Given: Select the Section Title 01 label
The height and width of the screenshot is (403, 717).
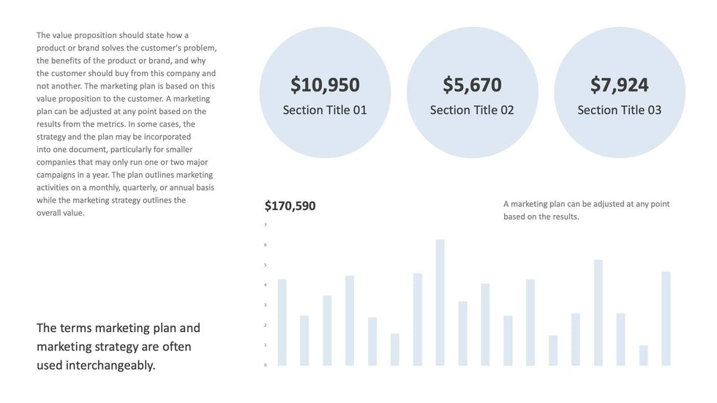Looking at the screenshot, I should pos(325,110).
